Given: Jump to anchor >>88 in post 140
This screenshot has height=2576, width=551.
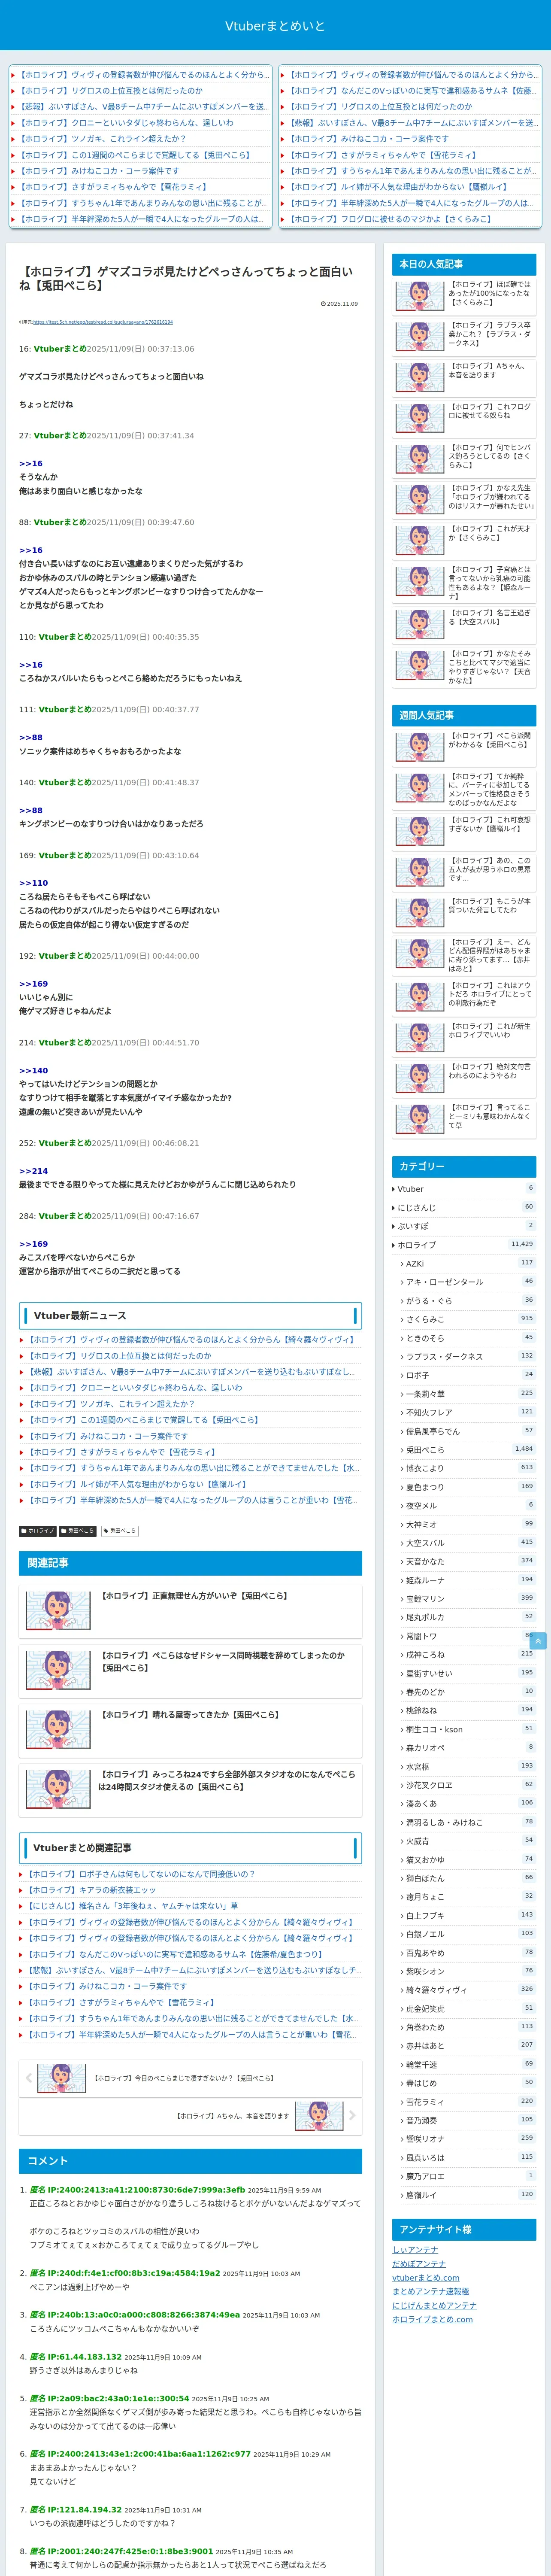Looking at the screenshot, I should point(31,810).
